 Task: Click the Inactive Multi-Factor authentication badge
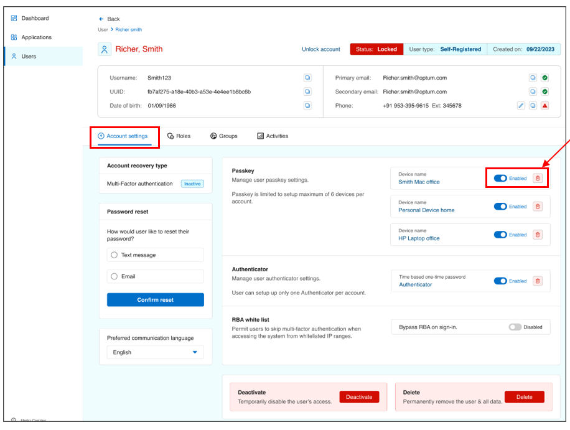192,184
